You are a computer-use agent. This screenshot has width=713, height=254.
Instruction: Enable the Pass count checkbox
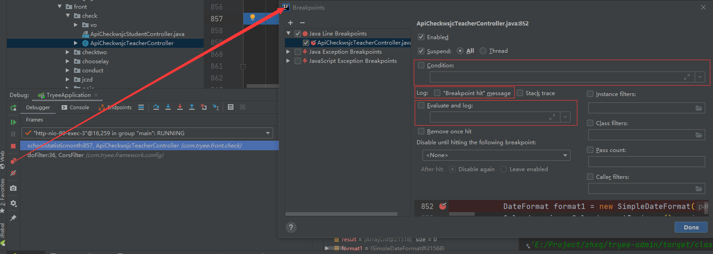click(x=590, y=150)
